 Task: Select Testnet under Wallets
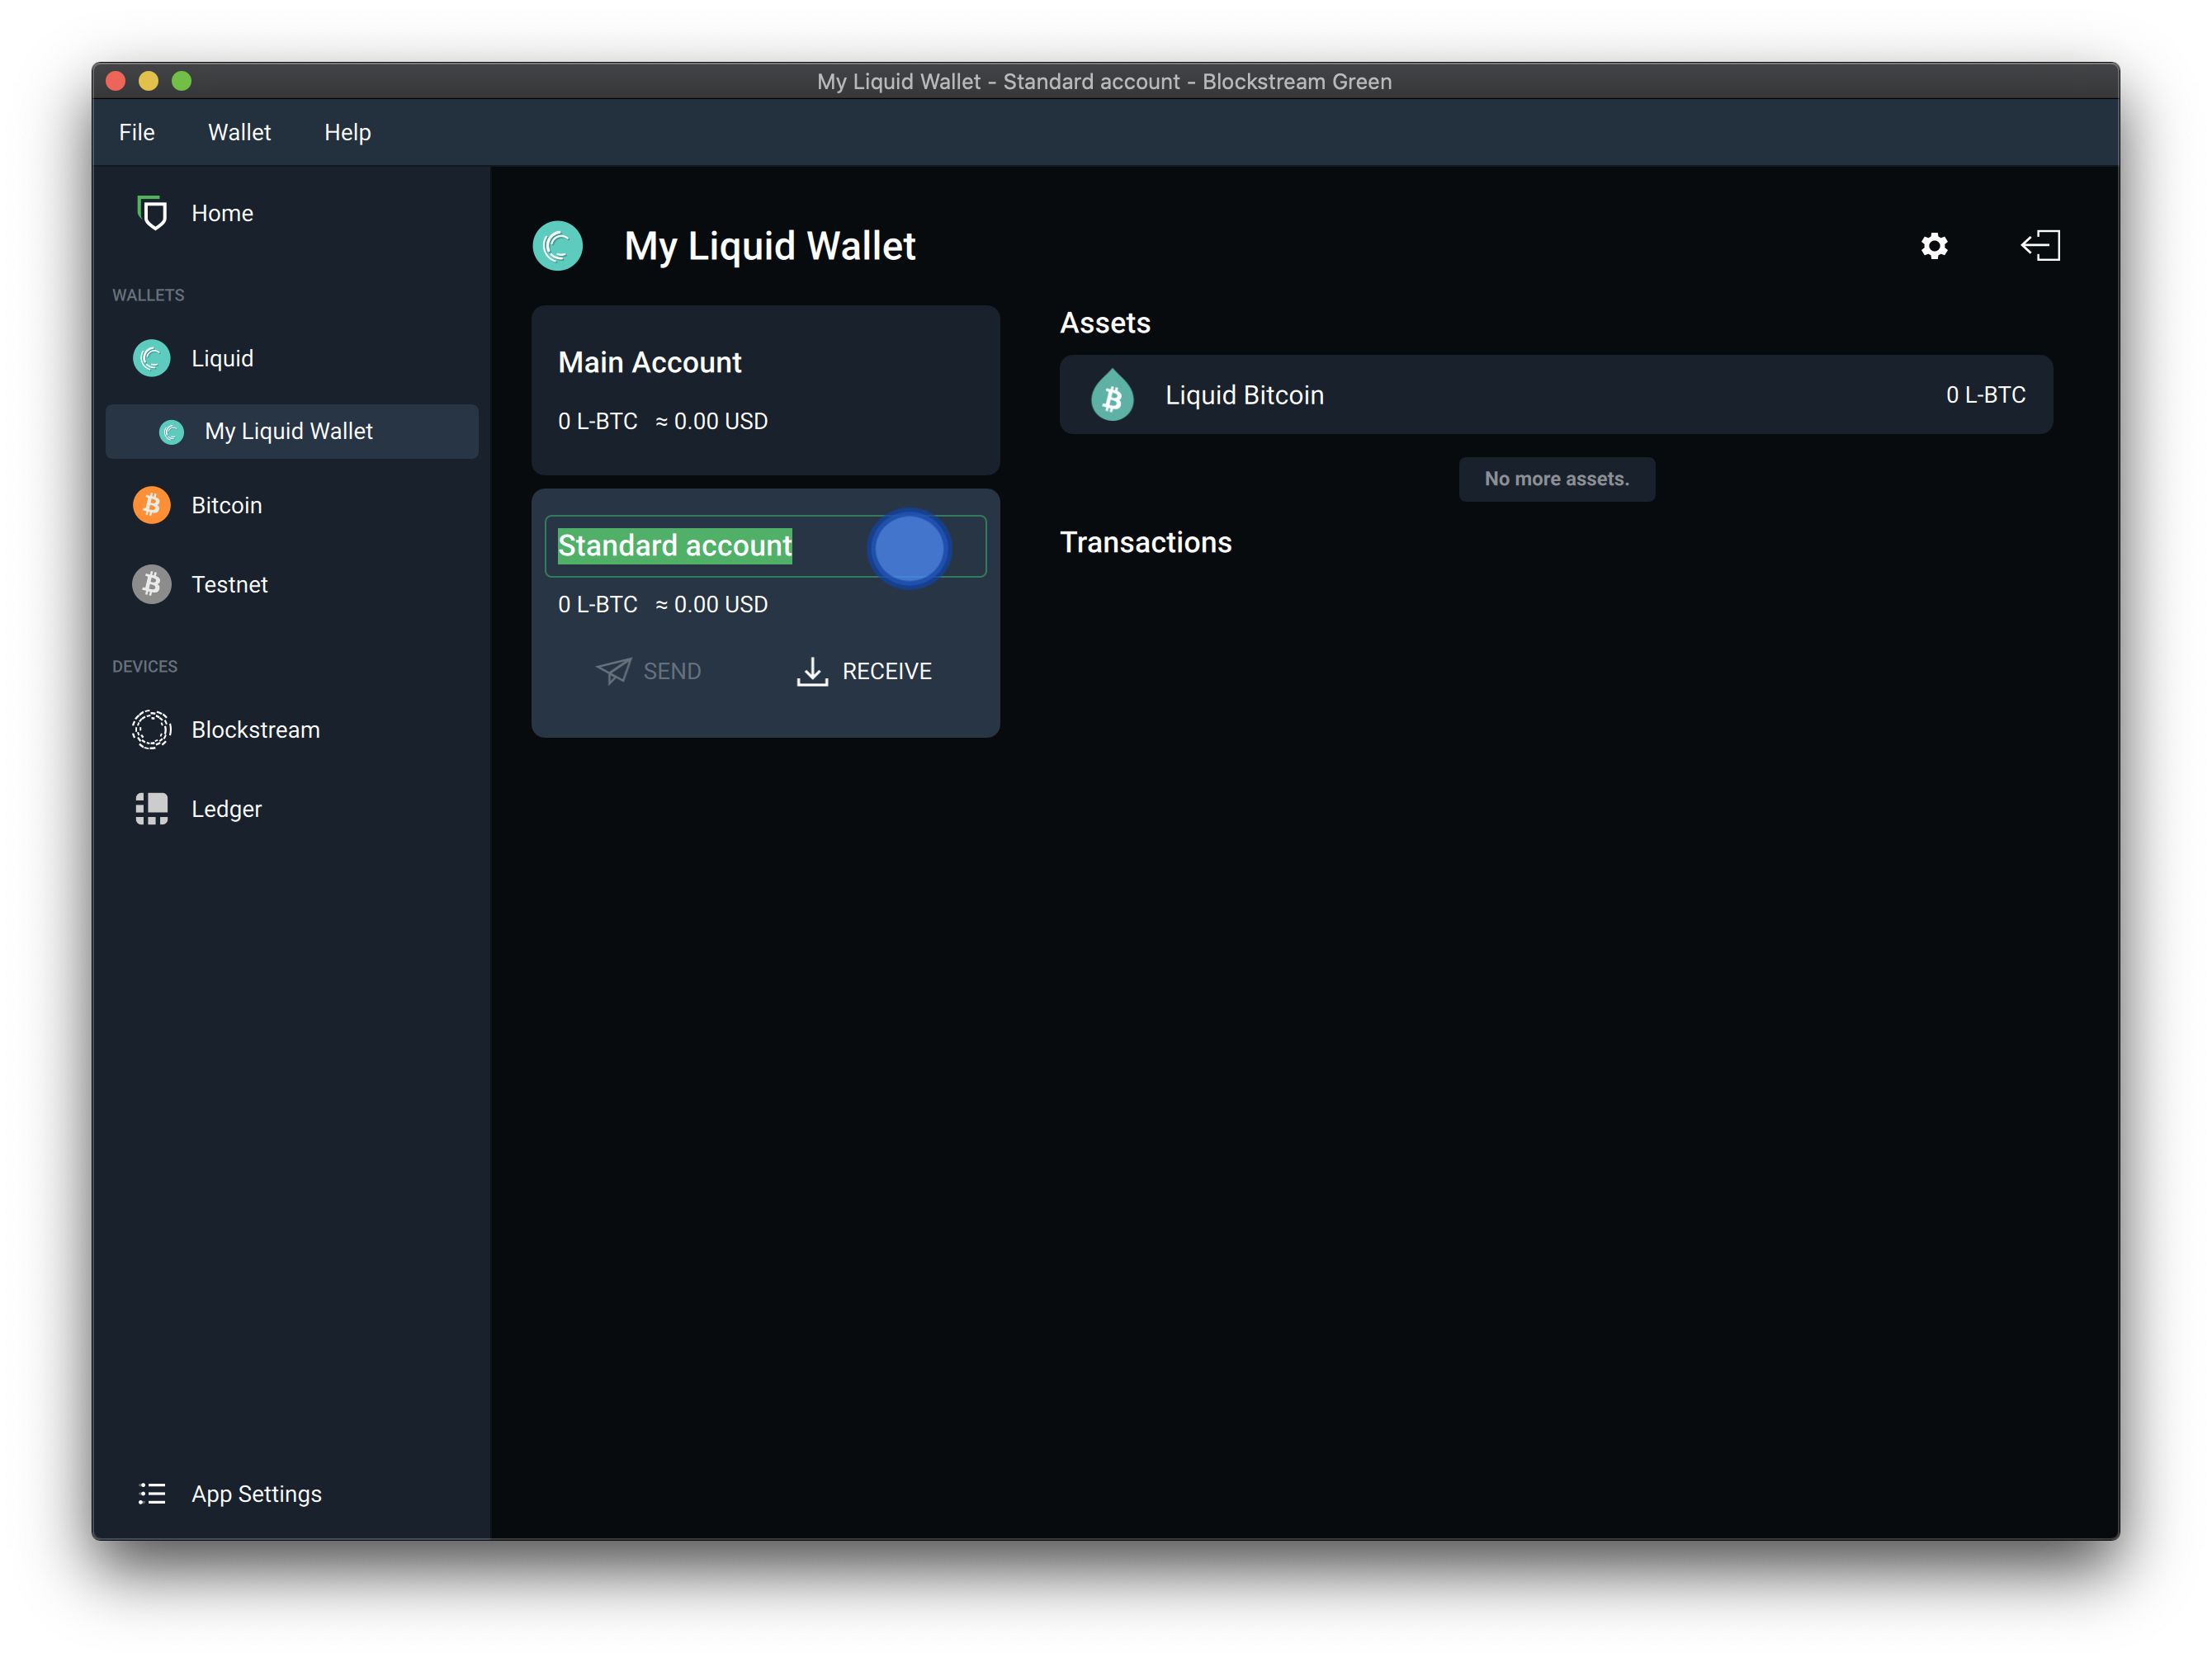click(291, 584)
